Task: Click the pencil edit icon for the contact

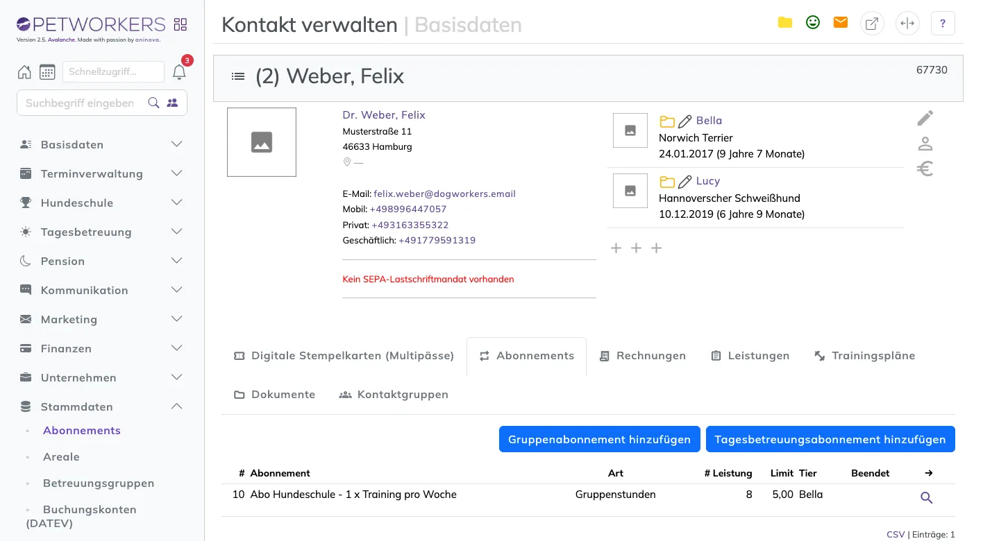Action: coord(925,119)
